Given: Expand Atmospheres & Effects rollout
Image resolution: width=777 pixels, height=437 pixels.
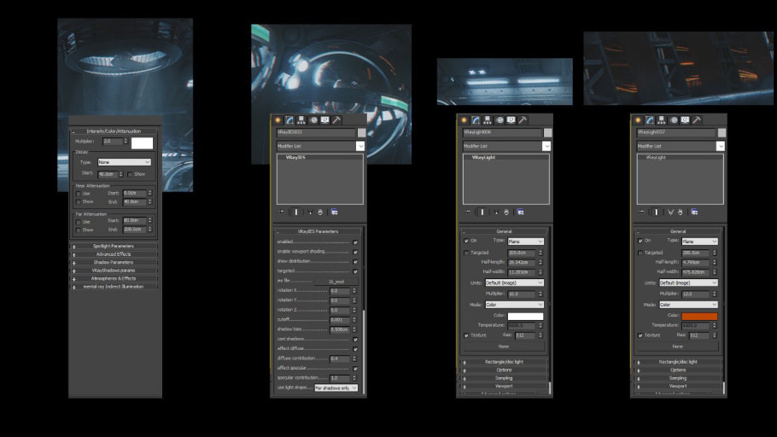Looking at the screenshot, I should pyautogui.click(x=114, y=278).
